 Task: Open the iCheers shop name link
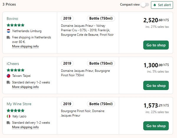(x=13, y=64)
